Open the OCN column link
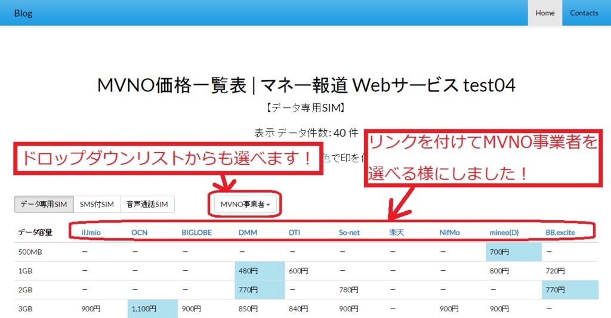This screenshot has height=318, width=611. pyautogui.click(x=140, y=232)
